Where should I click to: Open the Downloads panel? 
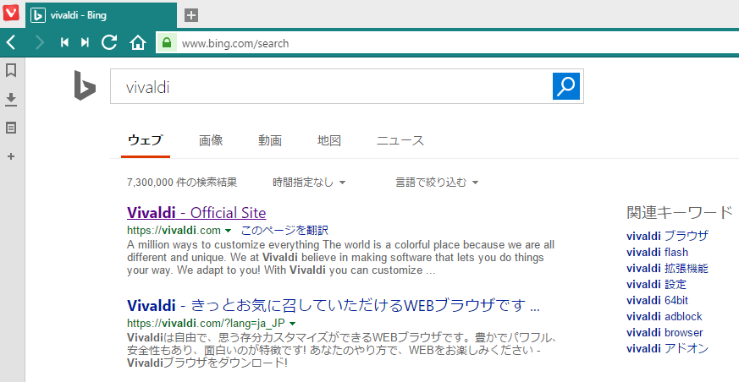(x=11, y=100)
